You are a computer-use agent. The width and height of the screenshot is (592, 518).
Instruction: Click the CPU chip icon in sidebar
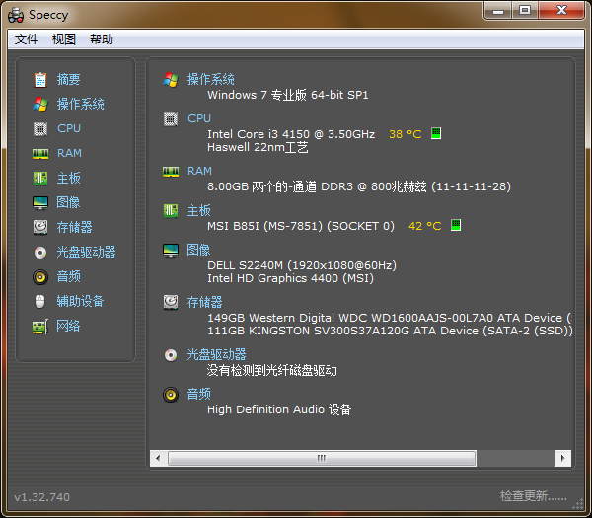[x=40, y=128]
